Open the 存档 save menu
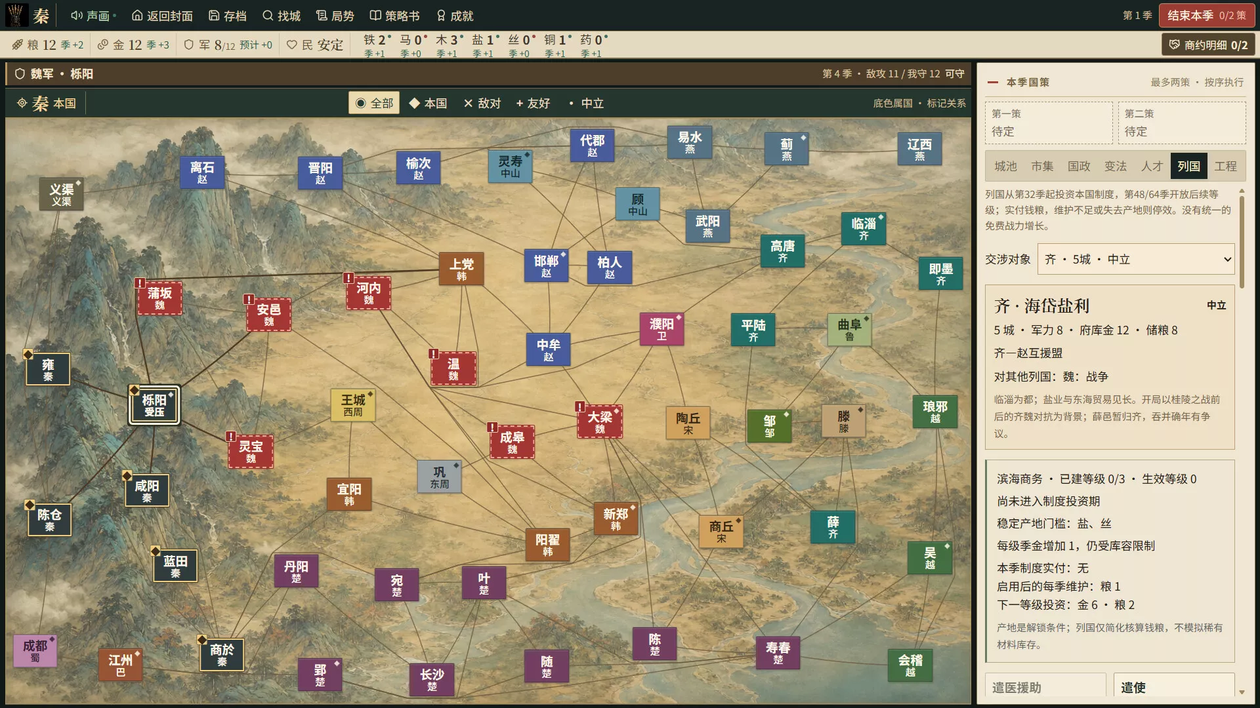This screenshot has height=708, width=1260. [228, 16]
